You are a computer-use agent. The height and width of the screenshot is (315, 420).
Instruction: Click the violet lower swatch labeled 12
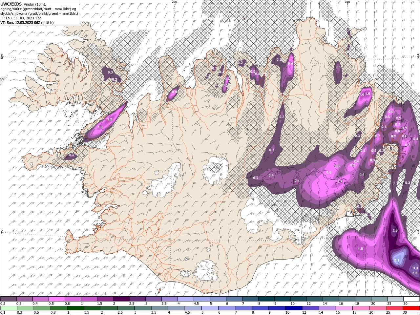(x=310, y=308)
